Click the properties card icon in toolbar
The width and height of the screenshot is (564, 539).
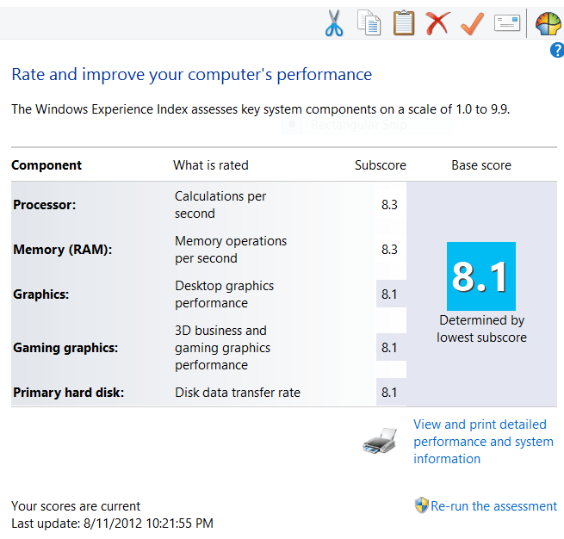click(x=507, y=23)
